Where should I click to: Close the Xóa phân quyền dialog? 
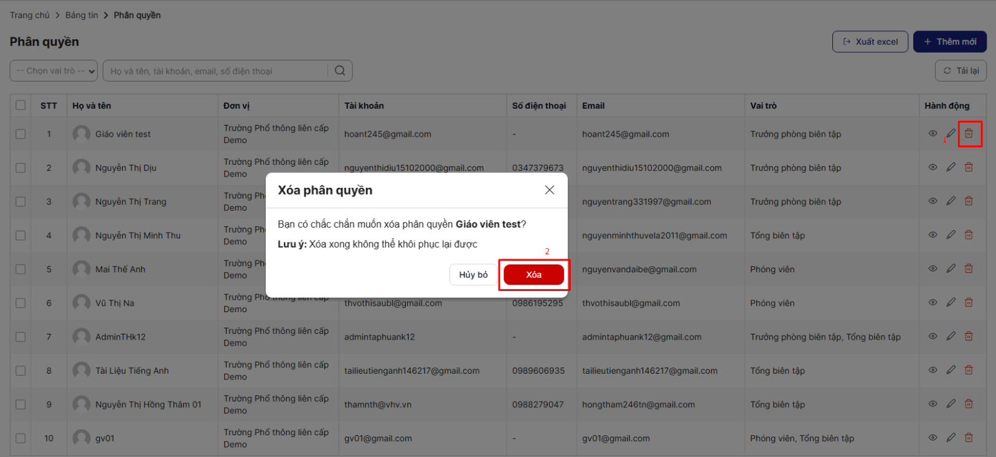549,190
